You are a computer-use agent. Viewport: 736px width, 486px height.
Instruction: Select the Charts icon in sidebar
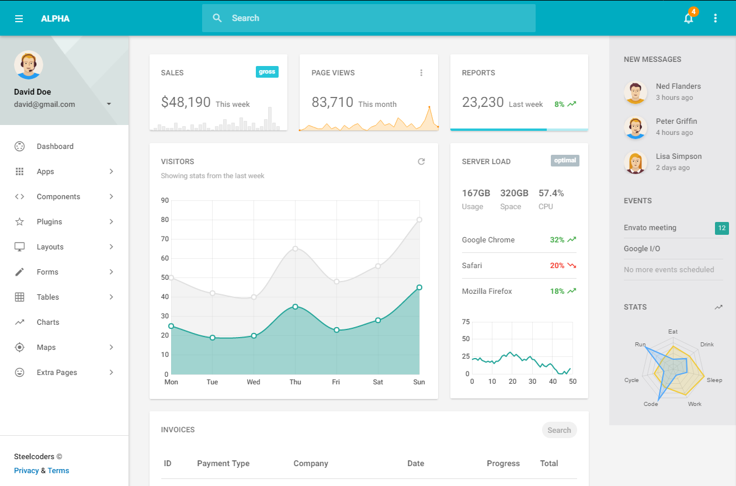[x=19, y=322]
